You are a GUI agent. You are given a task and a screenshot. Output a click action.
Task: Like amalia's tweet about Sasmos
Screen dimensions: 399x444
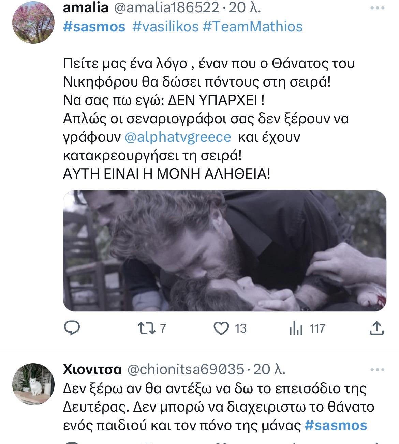221,328
